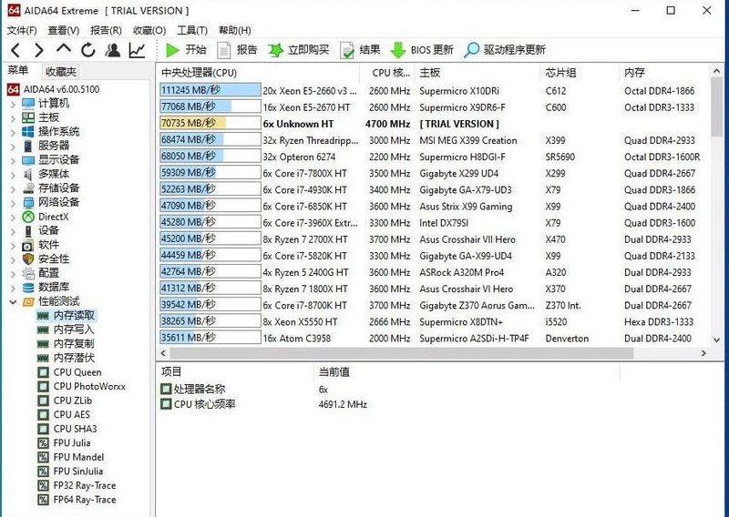Start benchmark with green 开始 button
This screenshot has width=729, height=517.
tap(186, 50)
